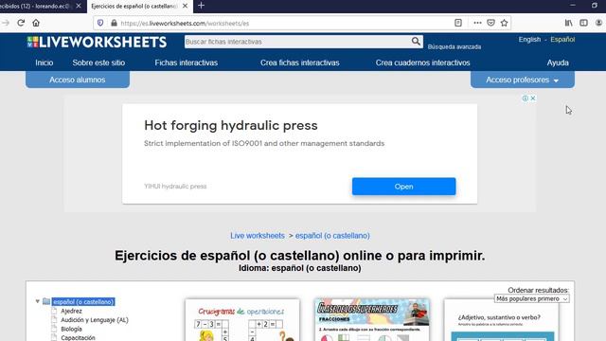Close the ad with the X icon
Image resolution: width=606 pixels, height=341 pixels.
[x=533, y=99]
